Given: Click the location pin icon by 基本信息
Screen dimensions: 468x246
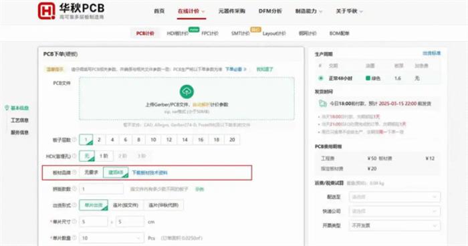Looking at the screenshot, I should (x=7, y=108).
